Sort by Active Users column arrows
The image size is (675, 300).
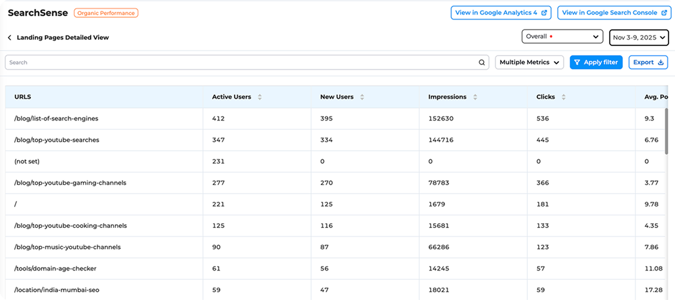tap(260, 97)
